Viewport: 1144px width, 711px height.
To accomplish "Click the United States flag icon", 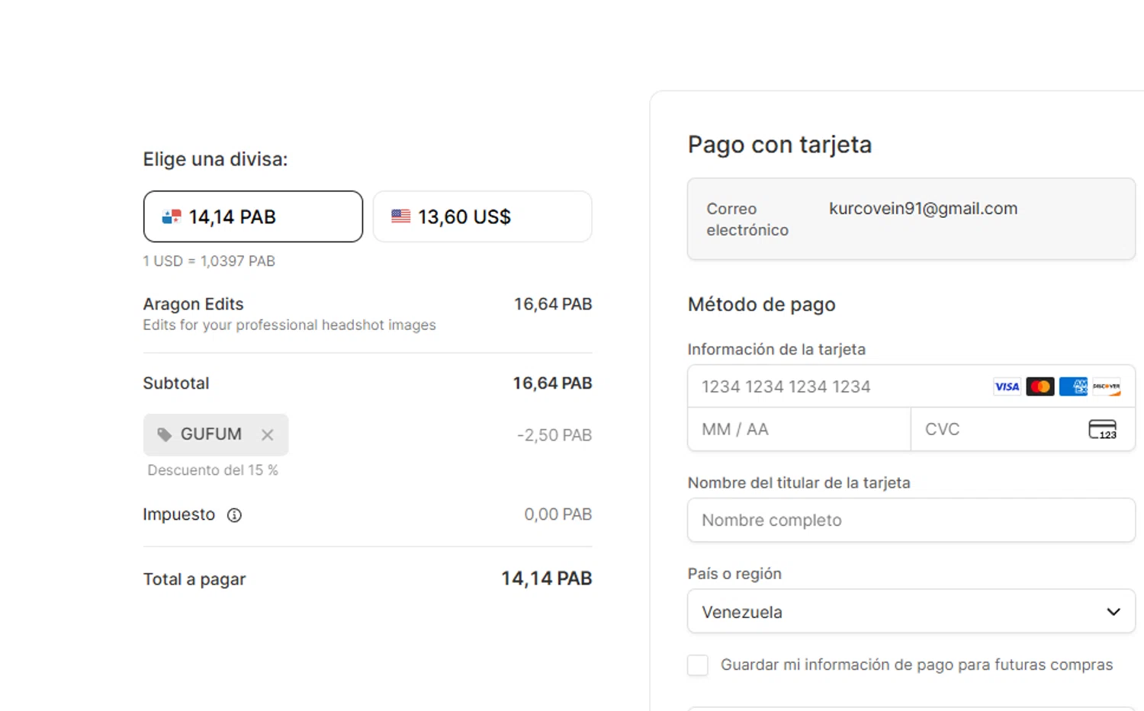I will tap(400, 216).
